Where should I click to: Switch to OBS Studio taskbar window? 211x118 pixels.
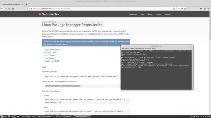(x=28, y=117)
